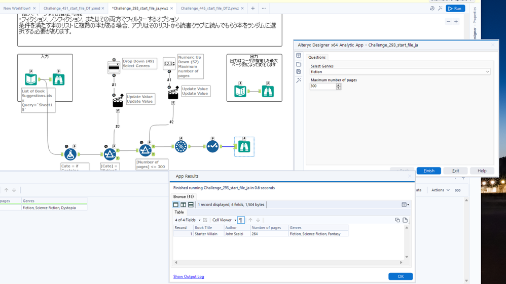This screenshot has height=284, width=506.
Task: Click the open folder icon in Analytic App sidebar
Action: point(299,64)
